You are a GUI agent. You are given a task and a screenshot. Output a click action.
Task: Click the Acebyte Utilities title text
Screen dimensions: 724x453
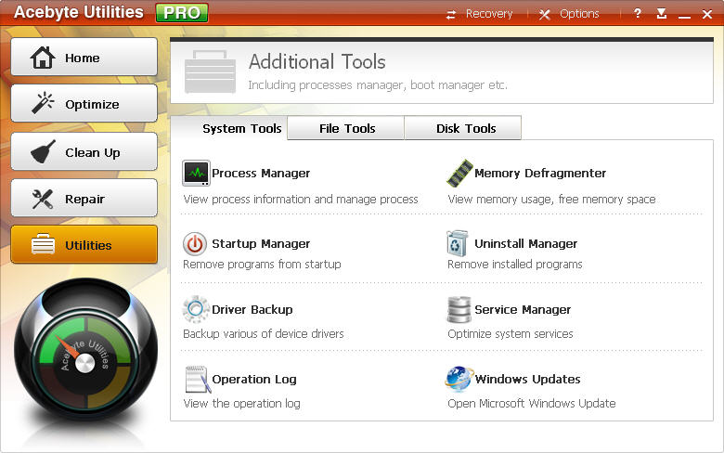pos(79,12)
